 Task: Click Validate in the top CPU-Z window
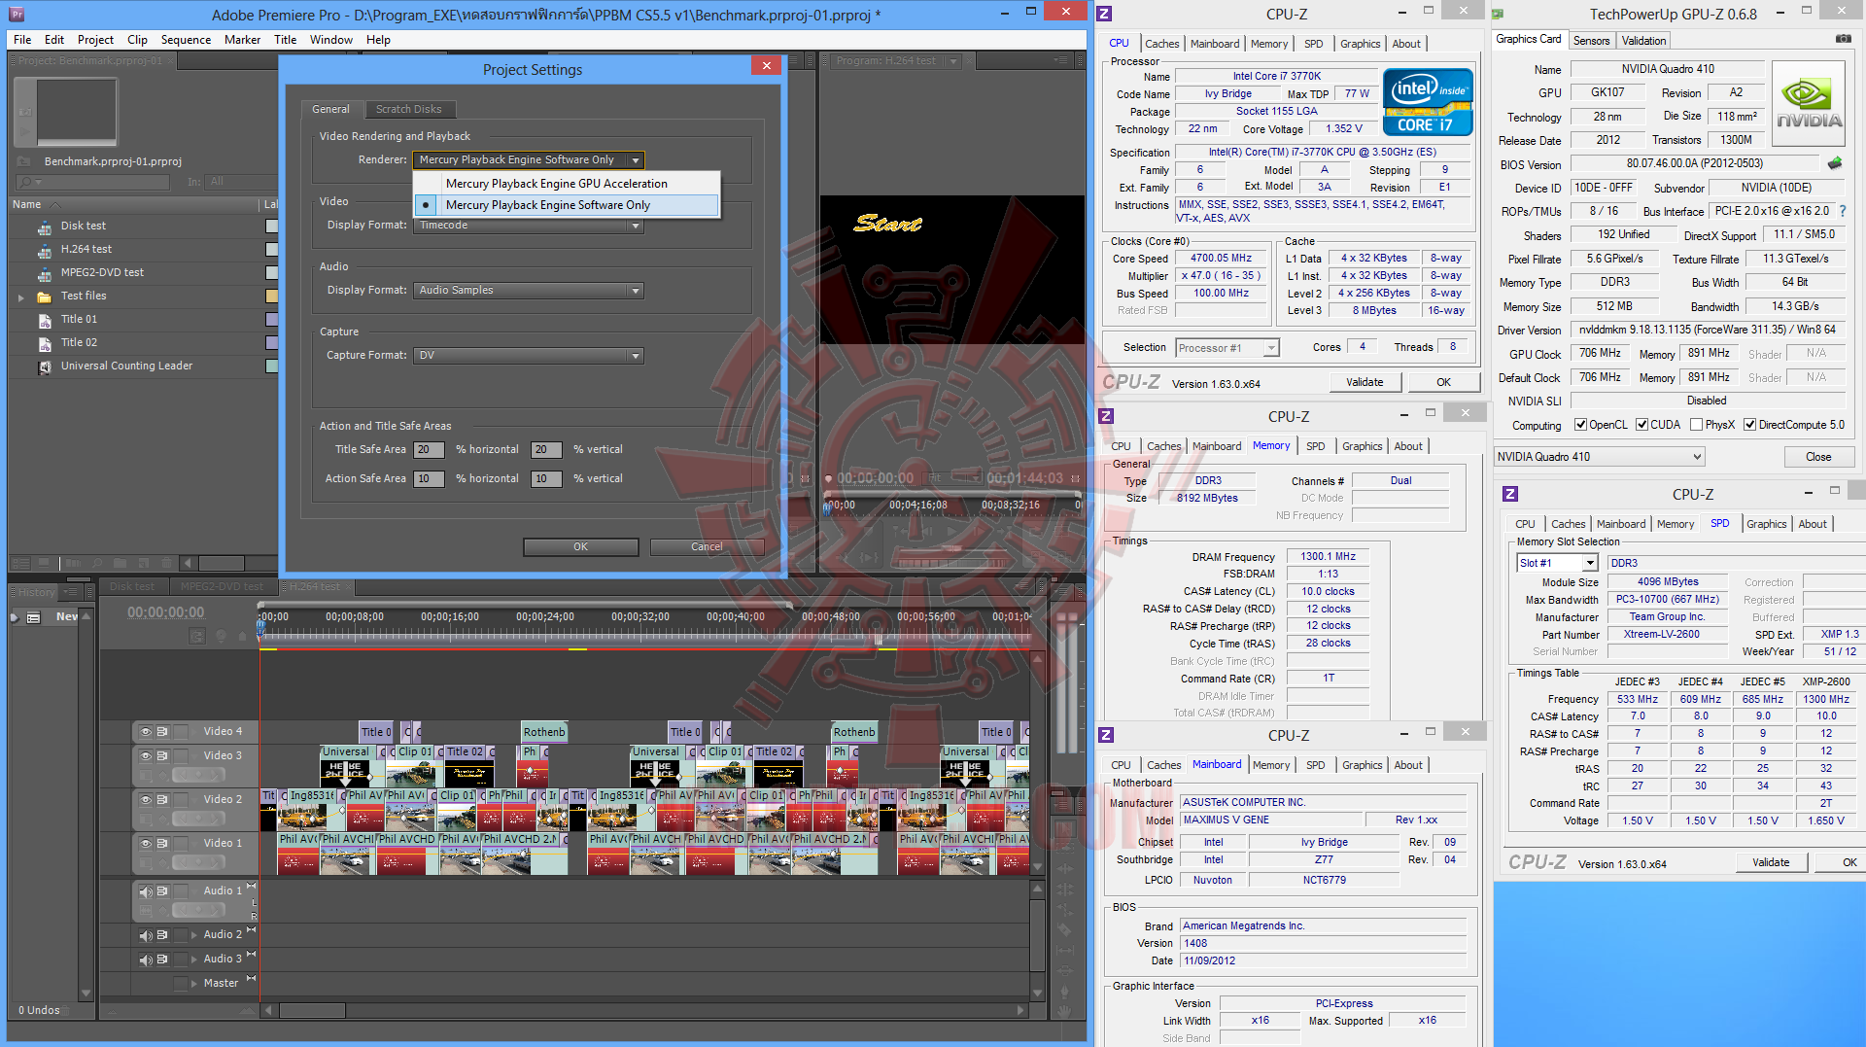(x=1365, y=382)
